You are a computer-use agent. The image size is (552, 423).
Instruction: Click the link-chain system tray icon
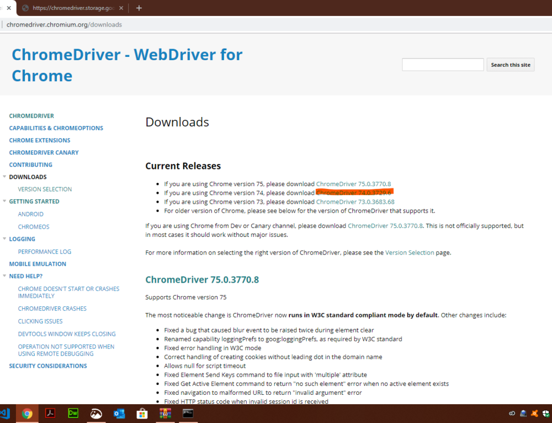pyautogui.click(x=512, y=414)
